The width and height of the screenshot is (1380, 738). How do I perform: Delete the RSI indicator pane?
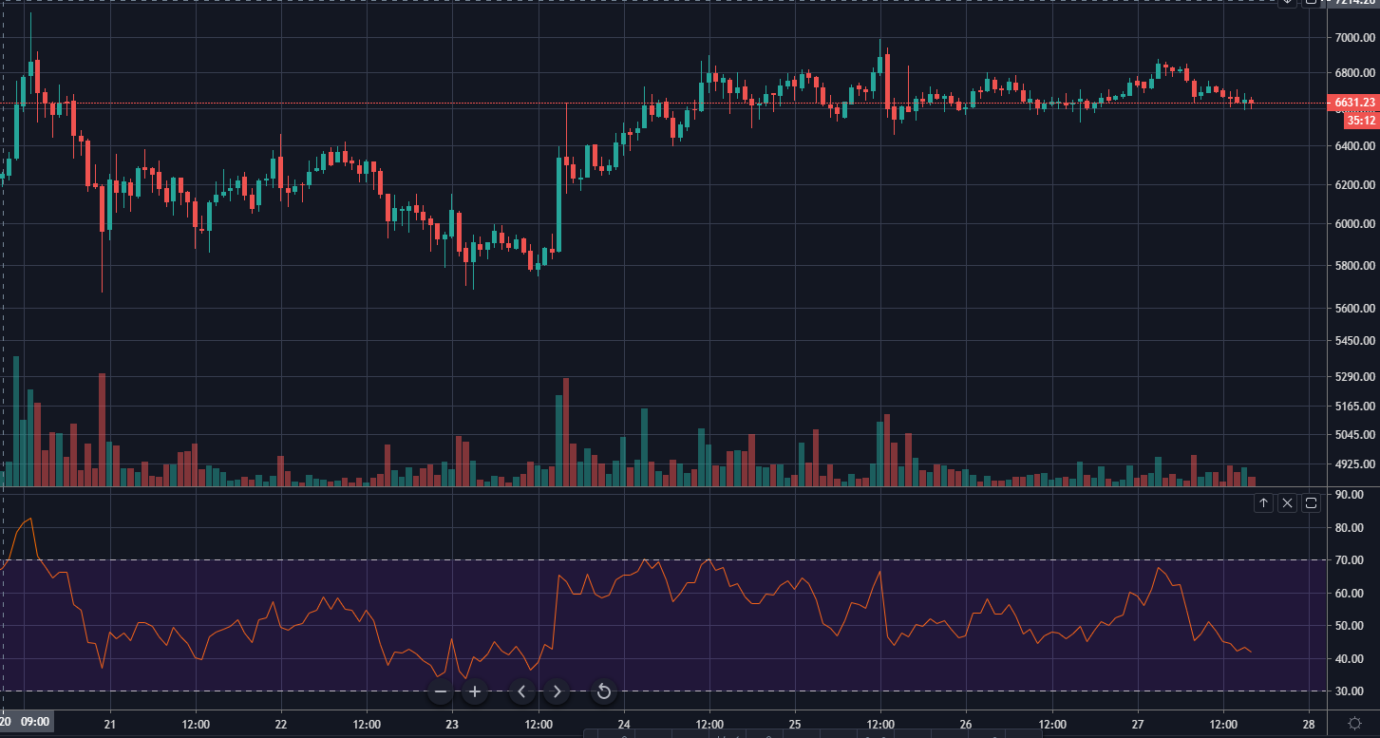tap(1287, 503)
